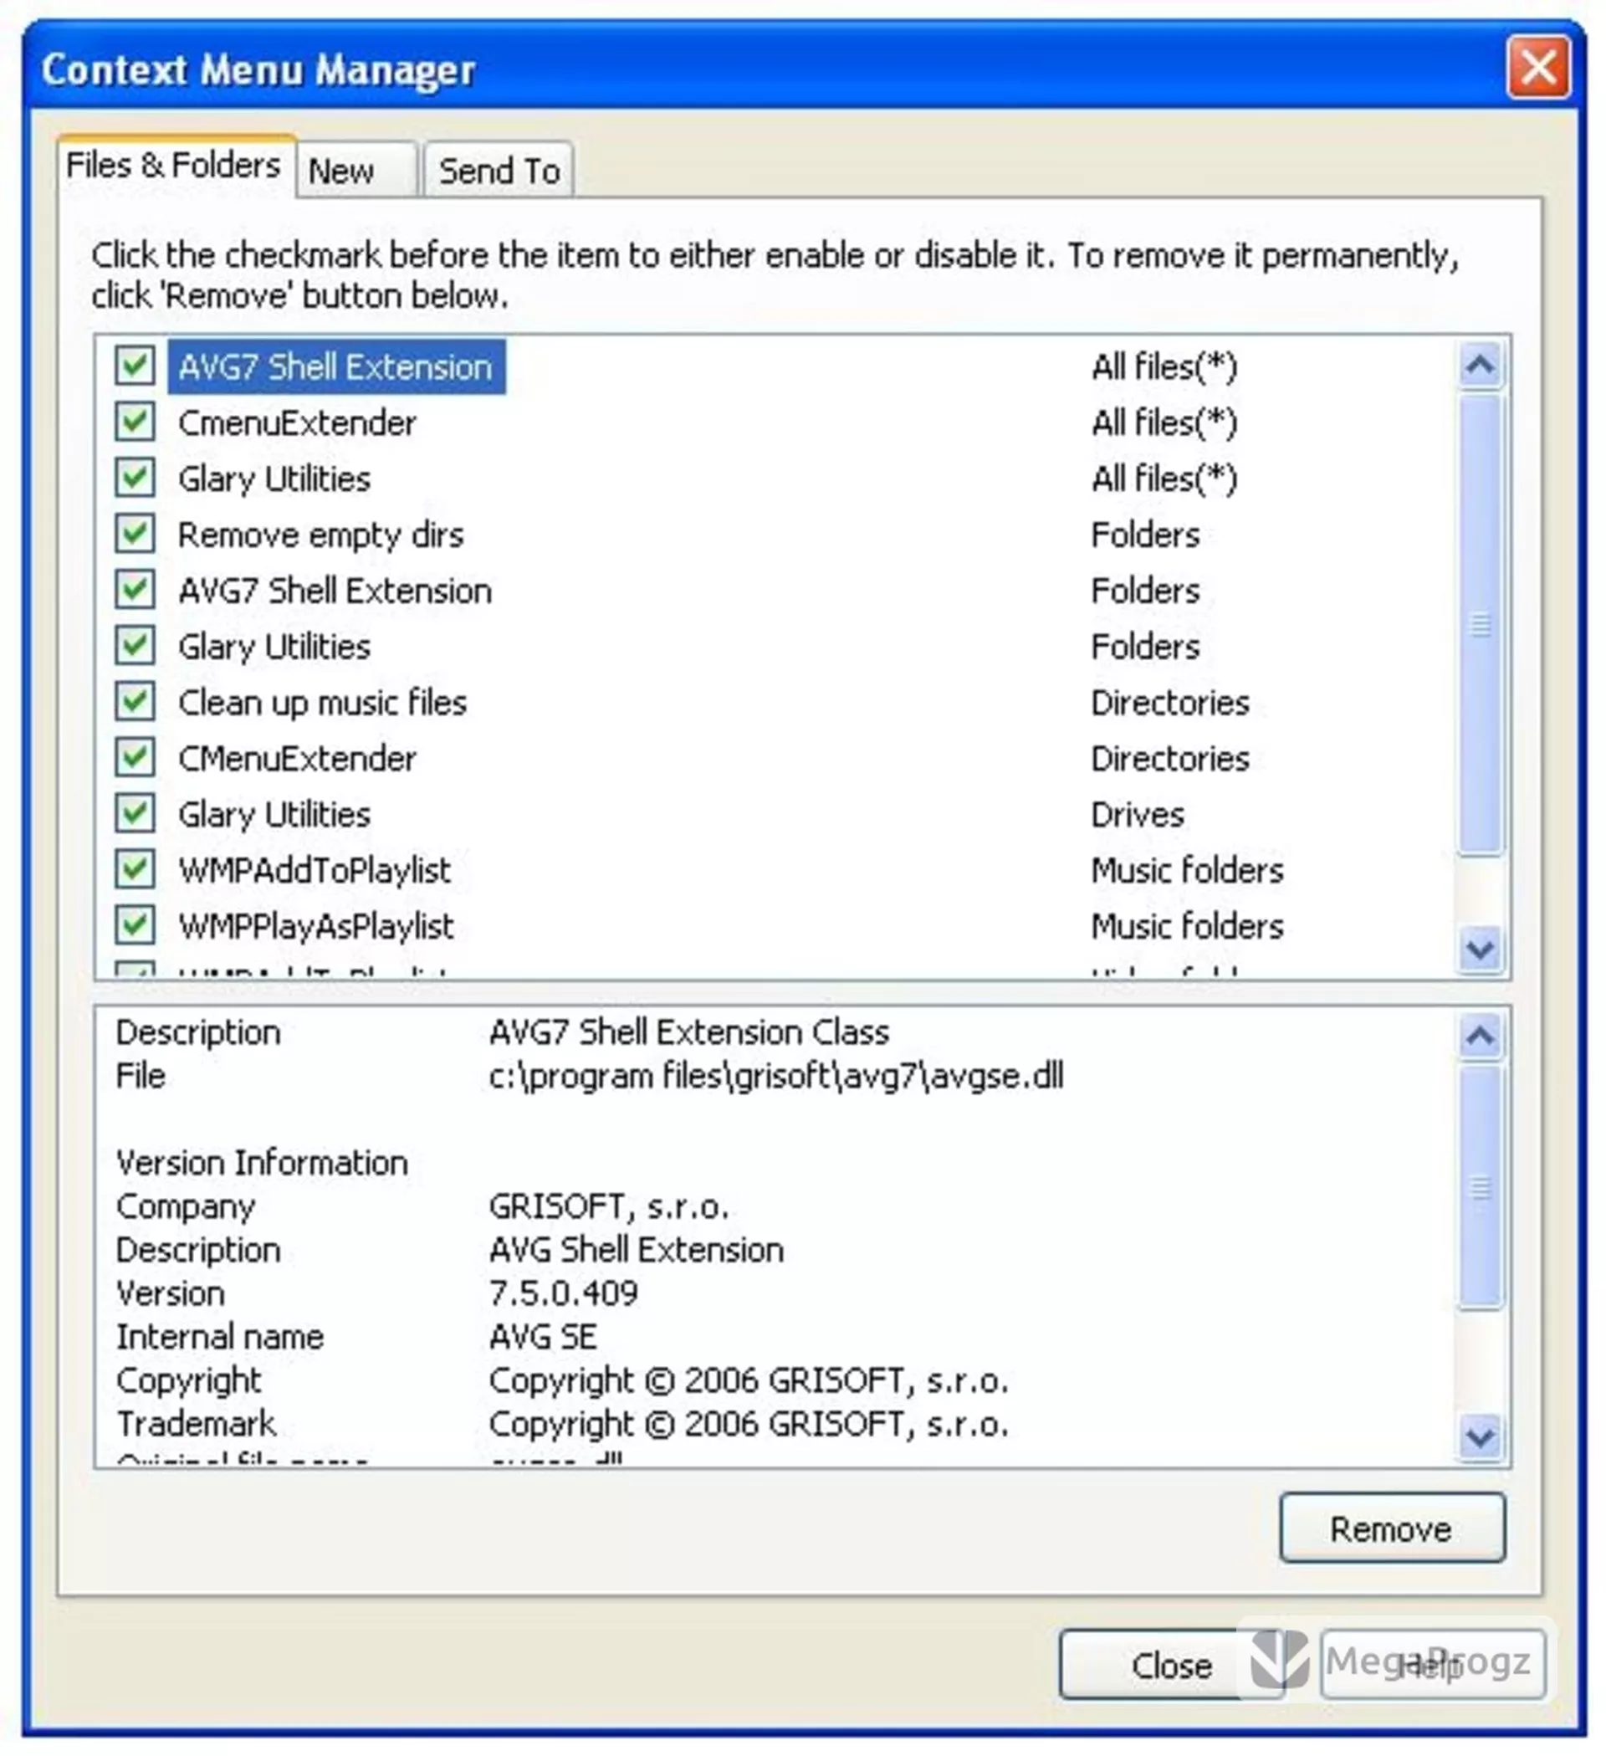Toggle the checkbox for AVG7 Shell Extension All files

coord(135,366)
